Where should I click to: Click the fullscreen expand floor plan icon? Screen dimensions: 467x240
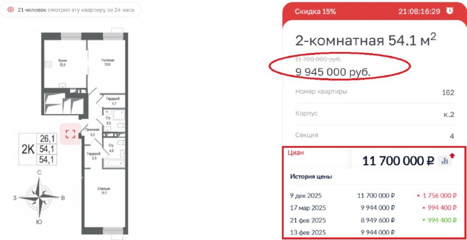point(71,134)
